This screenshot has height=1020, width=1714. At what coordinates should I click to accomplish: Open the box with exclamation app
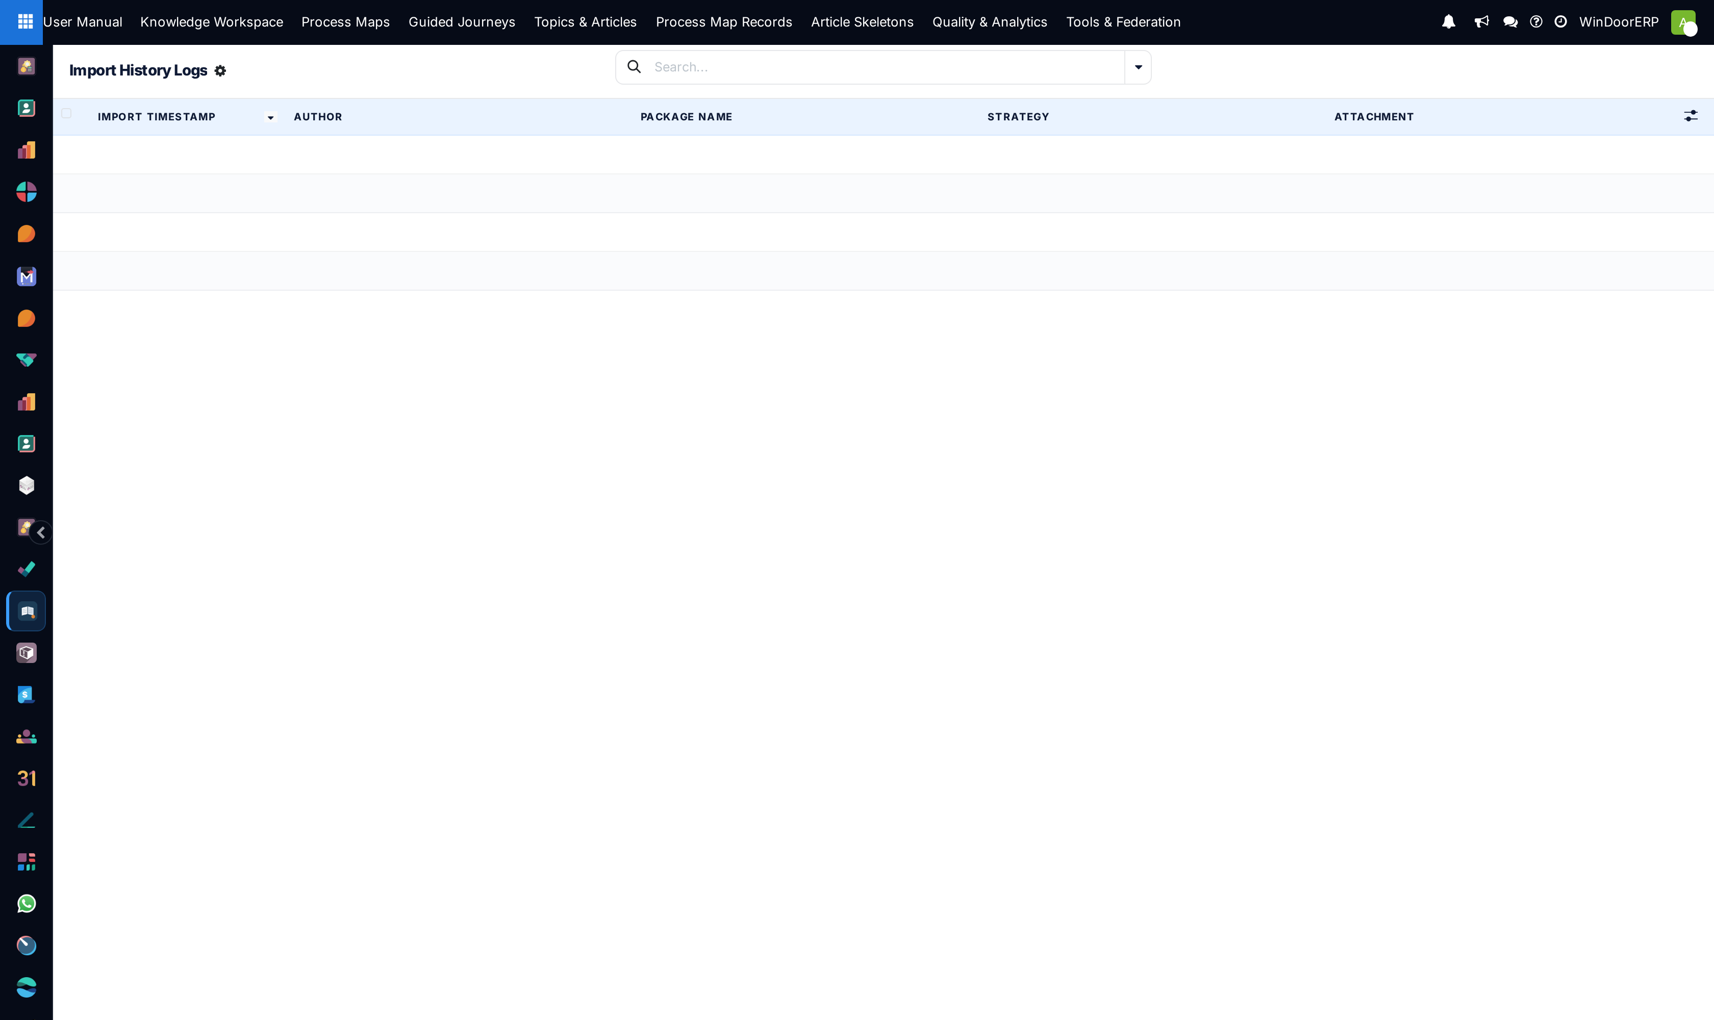pos(26,653)
